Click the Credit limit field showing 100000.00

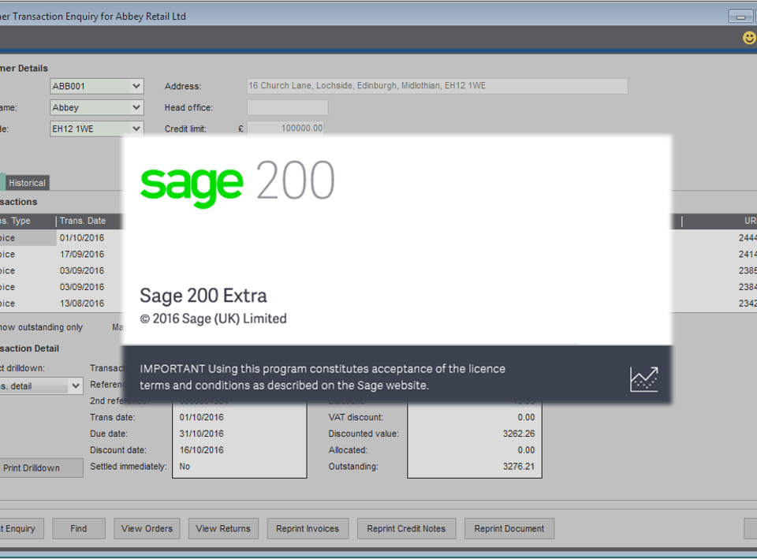[285, 129]
